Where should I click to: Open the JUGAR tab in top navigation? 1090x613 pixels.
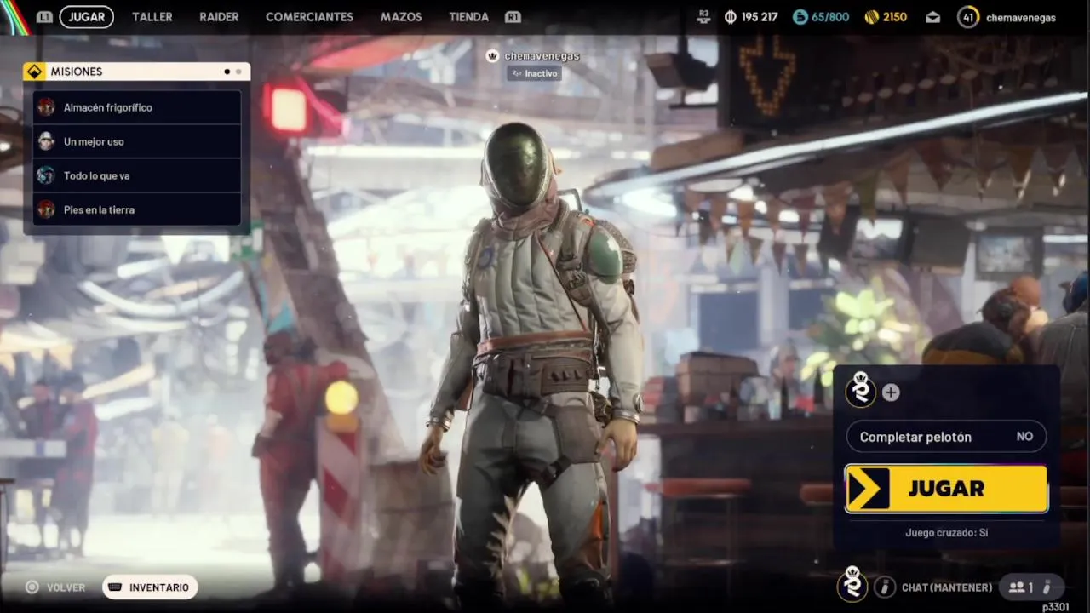click(87, 16)
